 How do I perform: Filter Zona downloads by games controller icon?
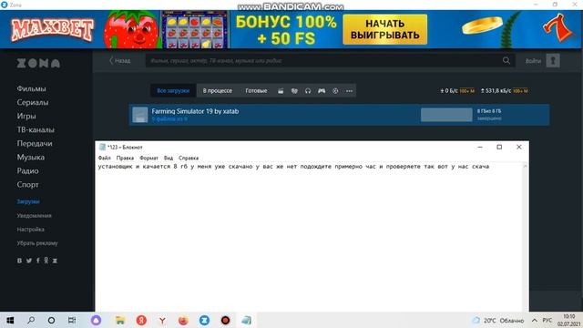(x=322, y=91)
